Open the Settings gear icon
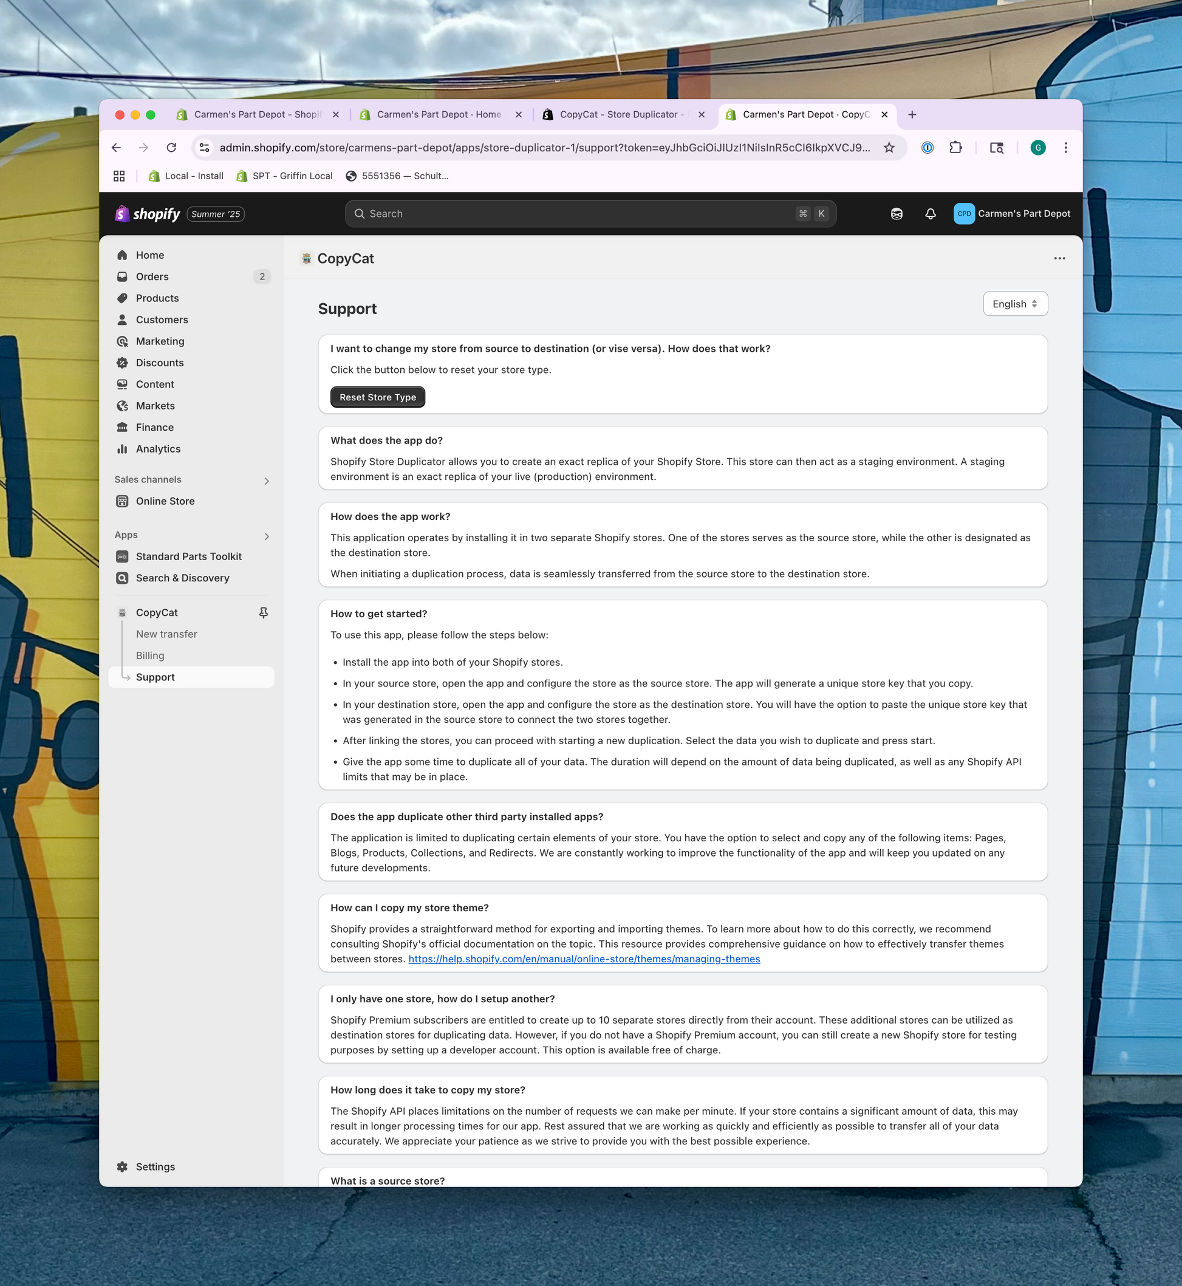1182x1286 pixels. [x=122, y=1167]
